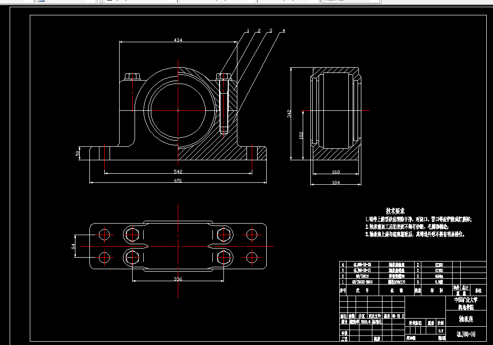
Task: Select the 50 base height dimension
Action: 77,154
